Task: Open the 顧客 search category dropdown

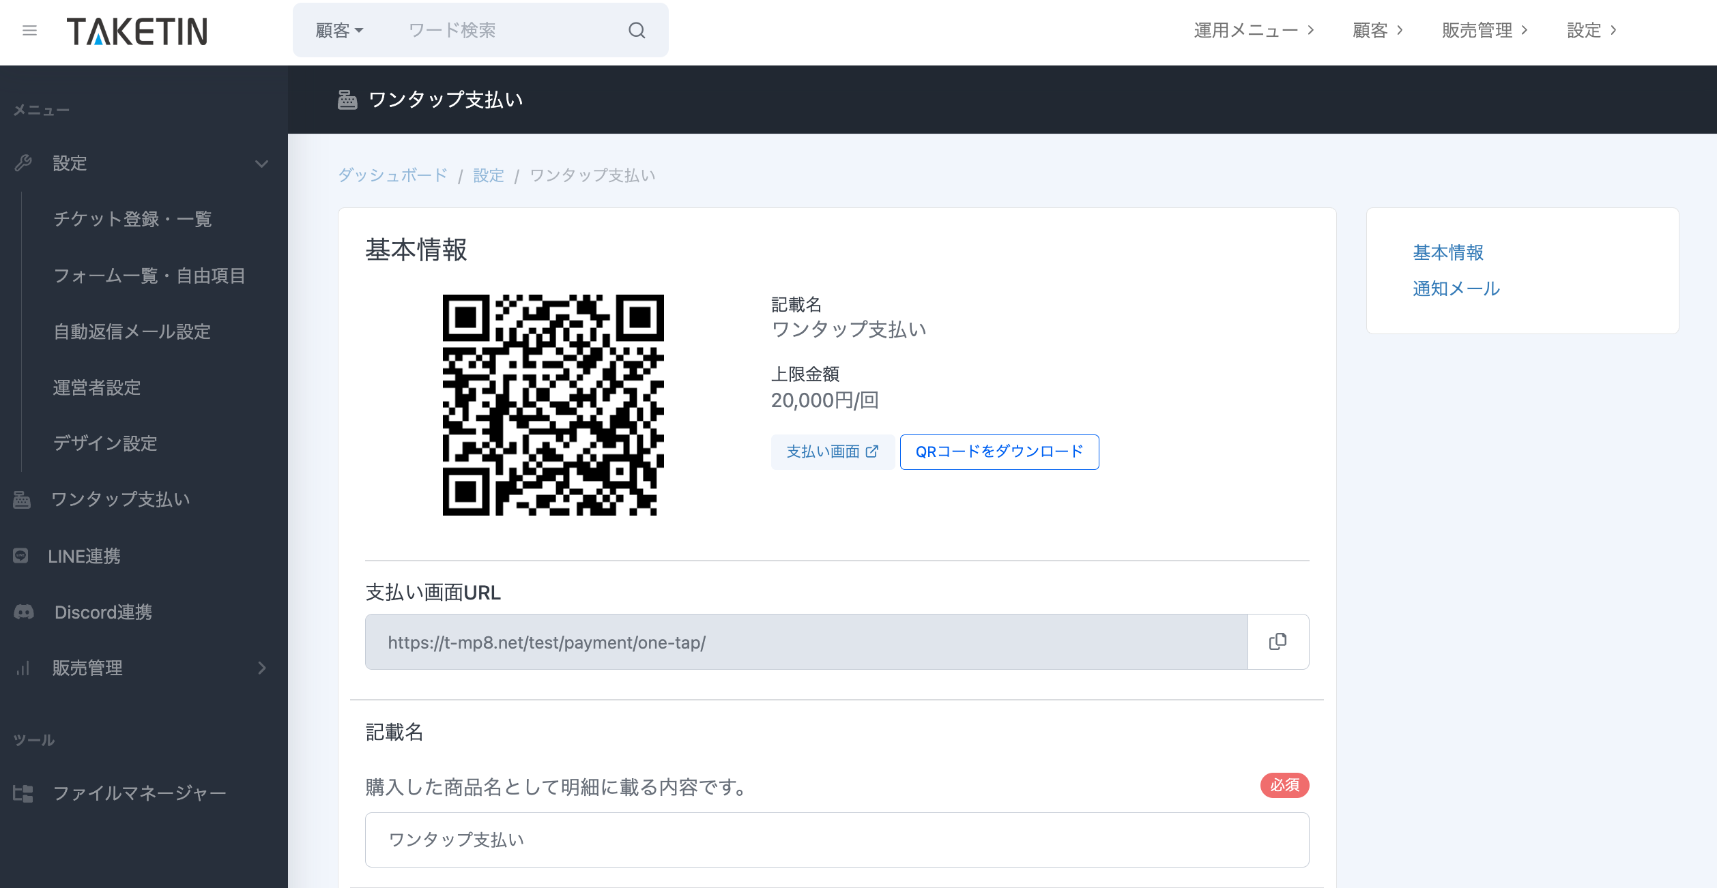Action: point(339,31)
